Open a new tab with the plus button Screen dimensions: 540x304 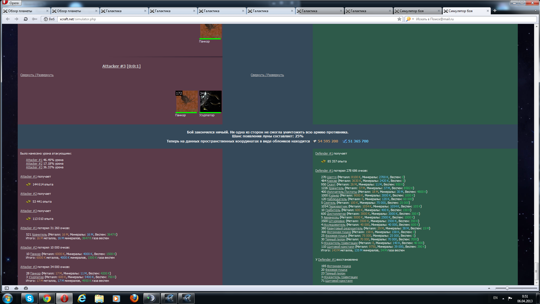pos(495,11)
